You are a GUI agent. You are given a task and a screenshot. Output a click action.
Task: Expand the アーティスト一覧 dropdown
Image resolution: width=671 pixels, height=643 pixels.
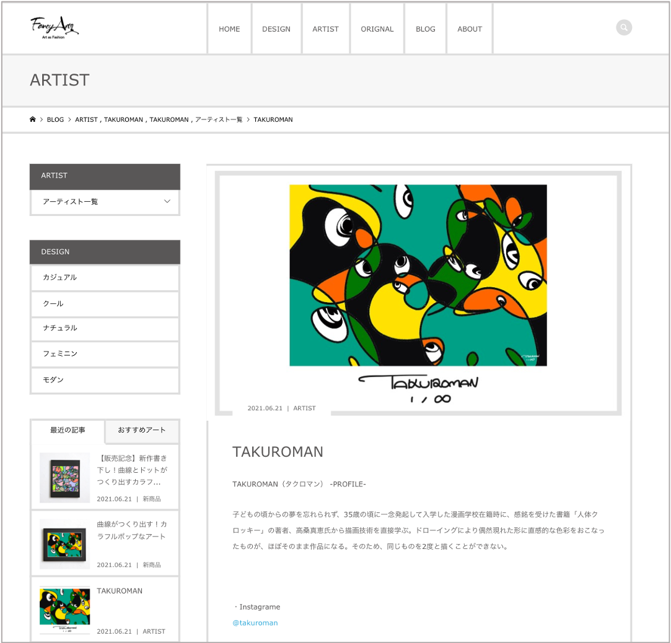point(105,202)
